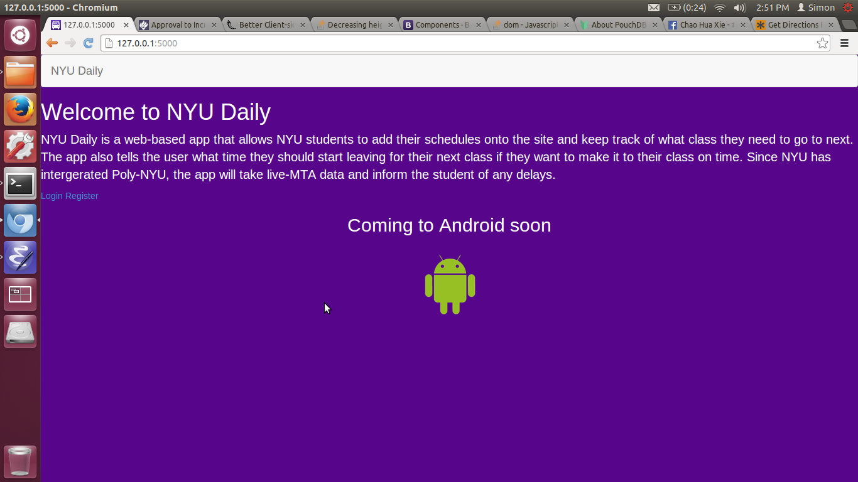Click the mail indicator in top panel
The image size is (858, 482).
(654, 8)
